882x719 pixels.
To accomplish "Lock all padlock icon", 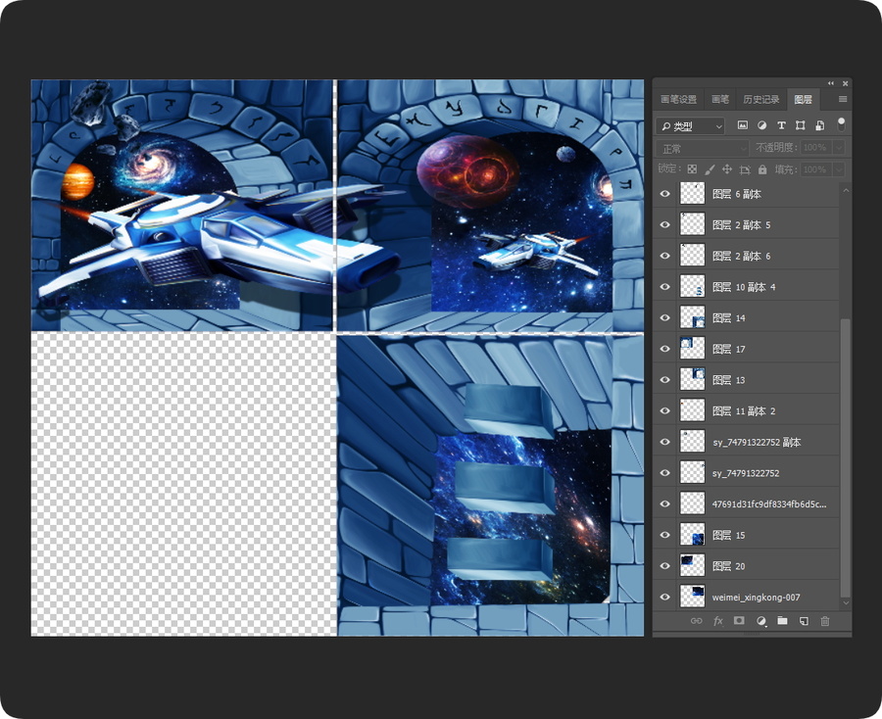I will tap(762, 169).
